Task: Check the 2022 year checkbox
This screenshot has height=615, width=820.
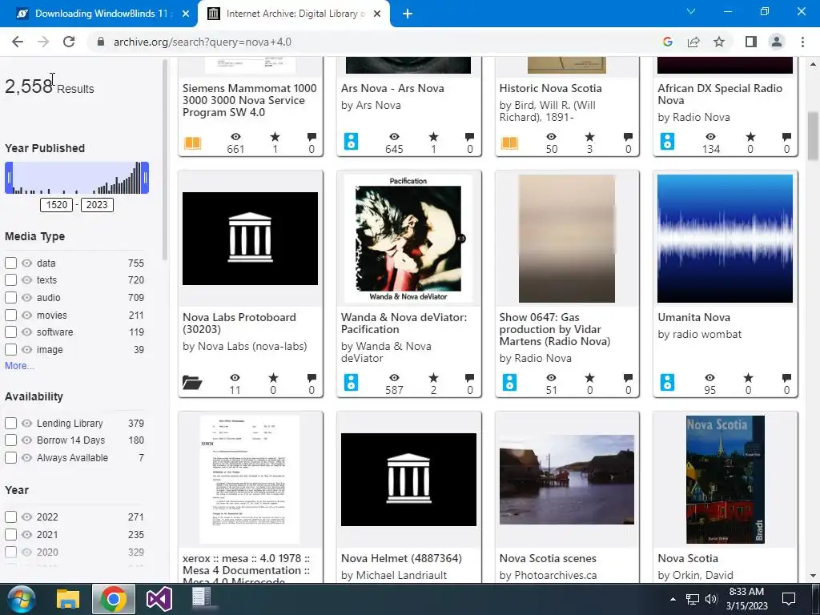Action: pos(10,517)
